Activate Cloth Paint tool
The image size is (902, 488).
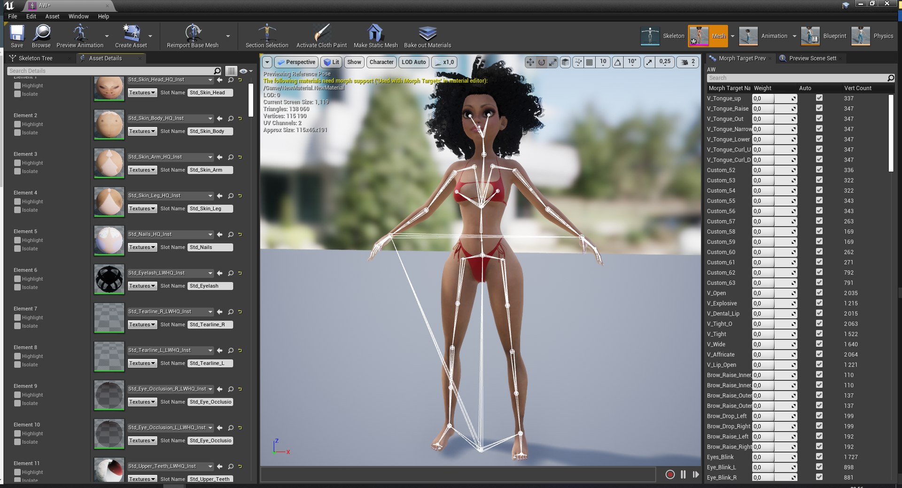pyautogui.click(x=321, y=36)
